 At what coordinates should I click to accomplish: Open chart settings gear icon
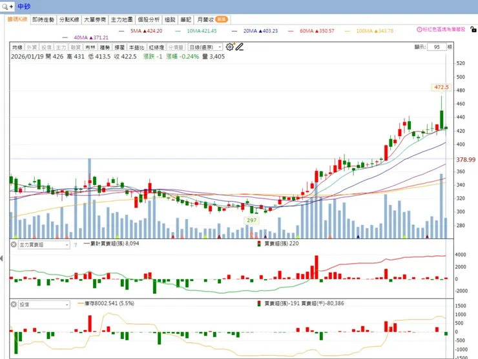(229, 47)
